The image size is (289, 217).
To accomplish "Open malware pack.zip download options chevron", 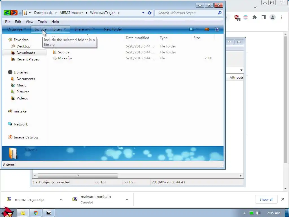I will point(127,200).
